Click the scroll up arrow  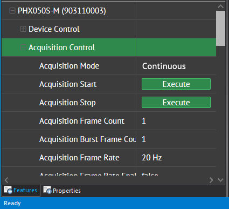[x=220, y=6]
